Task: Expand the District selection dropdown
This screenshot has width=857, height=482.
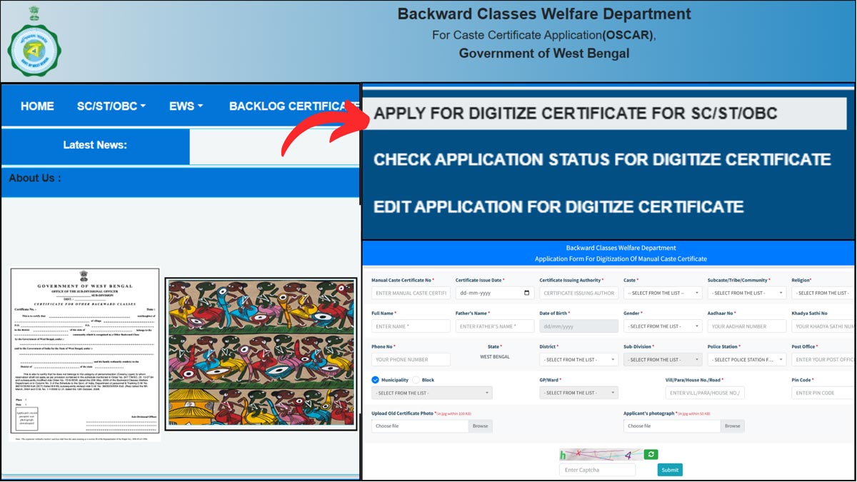Action: (578, 360)
